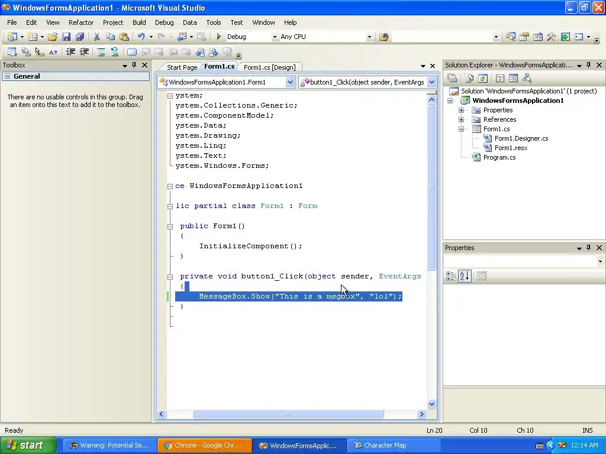Click the Save All icon
Viewport: 606px width, 454px height.
pos(80,37)
